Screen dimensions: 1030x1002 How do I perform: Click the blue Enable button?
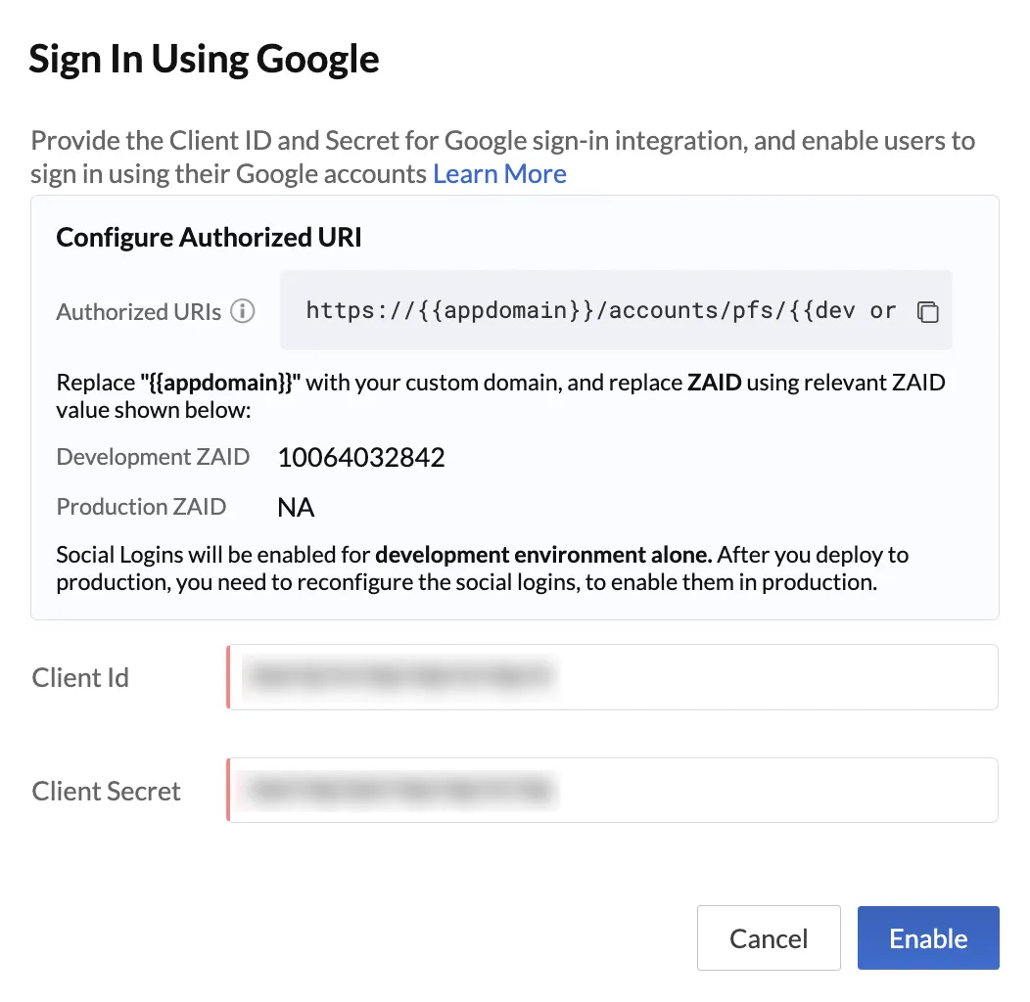pyautogui.click(x=928, y=937)
